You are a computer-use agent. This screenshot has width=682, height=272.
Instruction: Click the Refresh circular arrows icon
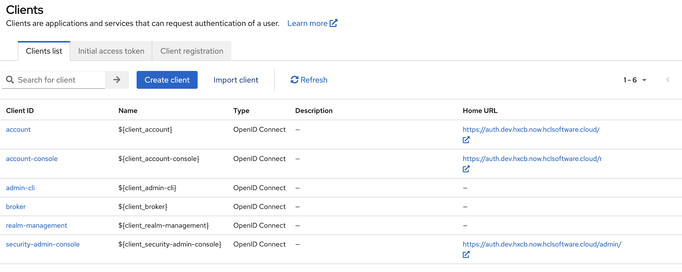pos(294,80)
